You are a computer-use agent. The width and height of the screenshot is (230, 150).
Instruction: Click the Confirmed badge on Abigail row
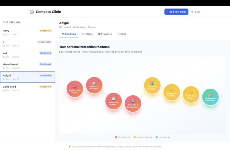click(x=45, y=75)
